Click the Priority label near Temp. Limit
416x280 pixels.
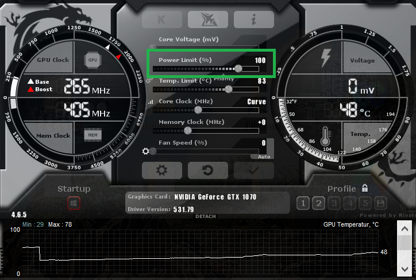point(224,79)
